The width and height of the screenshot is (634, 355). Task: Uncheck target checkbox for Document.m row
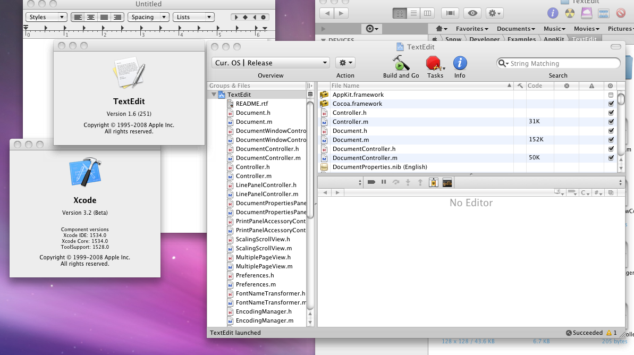coord(611,140)
